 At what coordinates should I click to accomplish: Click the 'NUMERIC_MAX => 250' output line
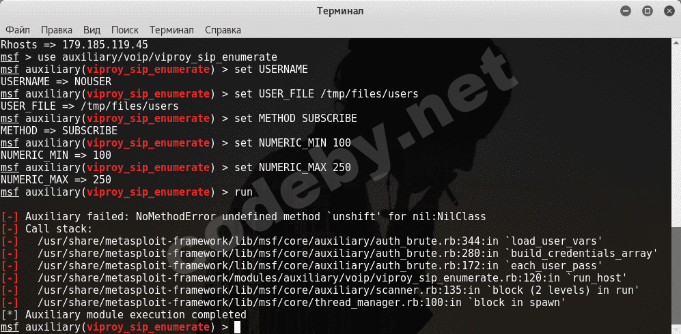pyautogui.click(x=55, y=179)
